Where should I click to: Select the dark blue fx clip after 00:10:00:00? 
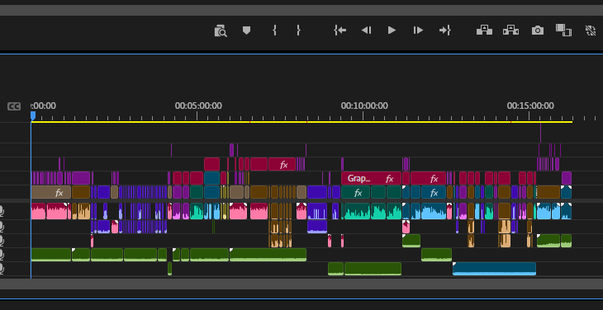click(x=434, y=192)
